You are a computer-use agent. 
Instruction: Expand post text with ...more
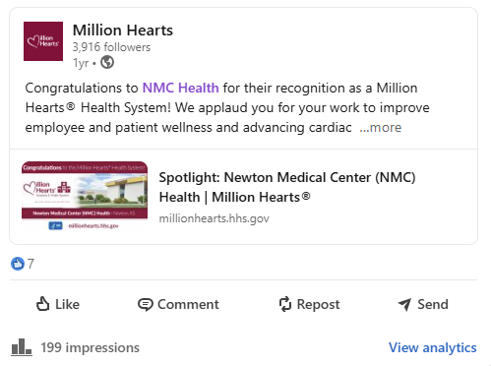tap(381, 127)
